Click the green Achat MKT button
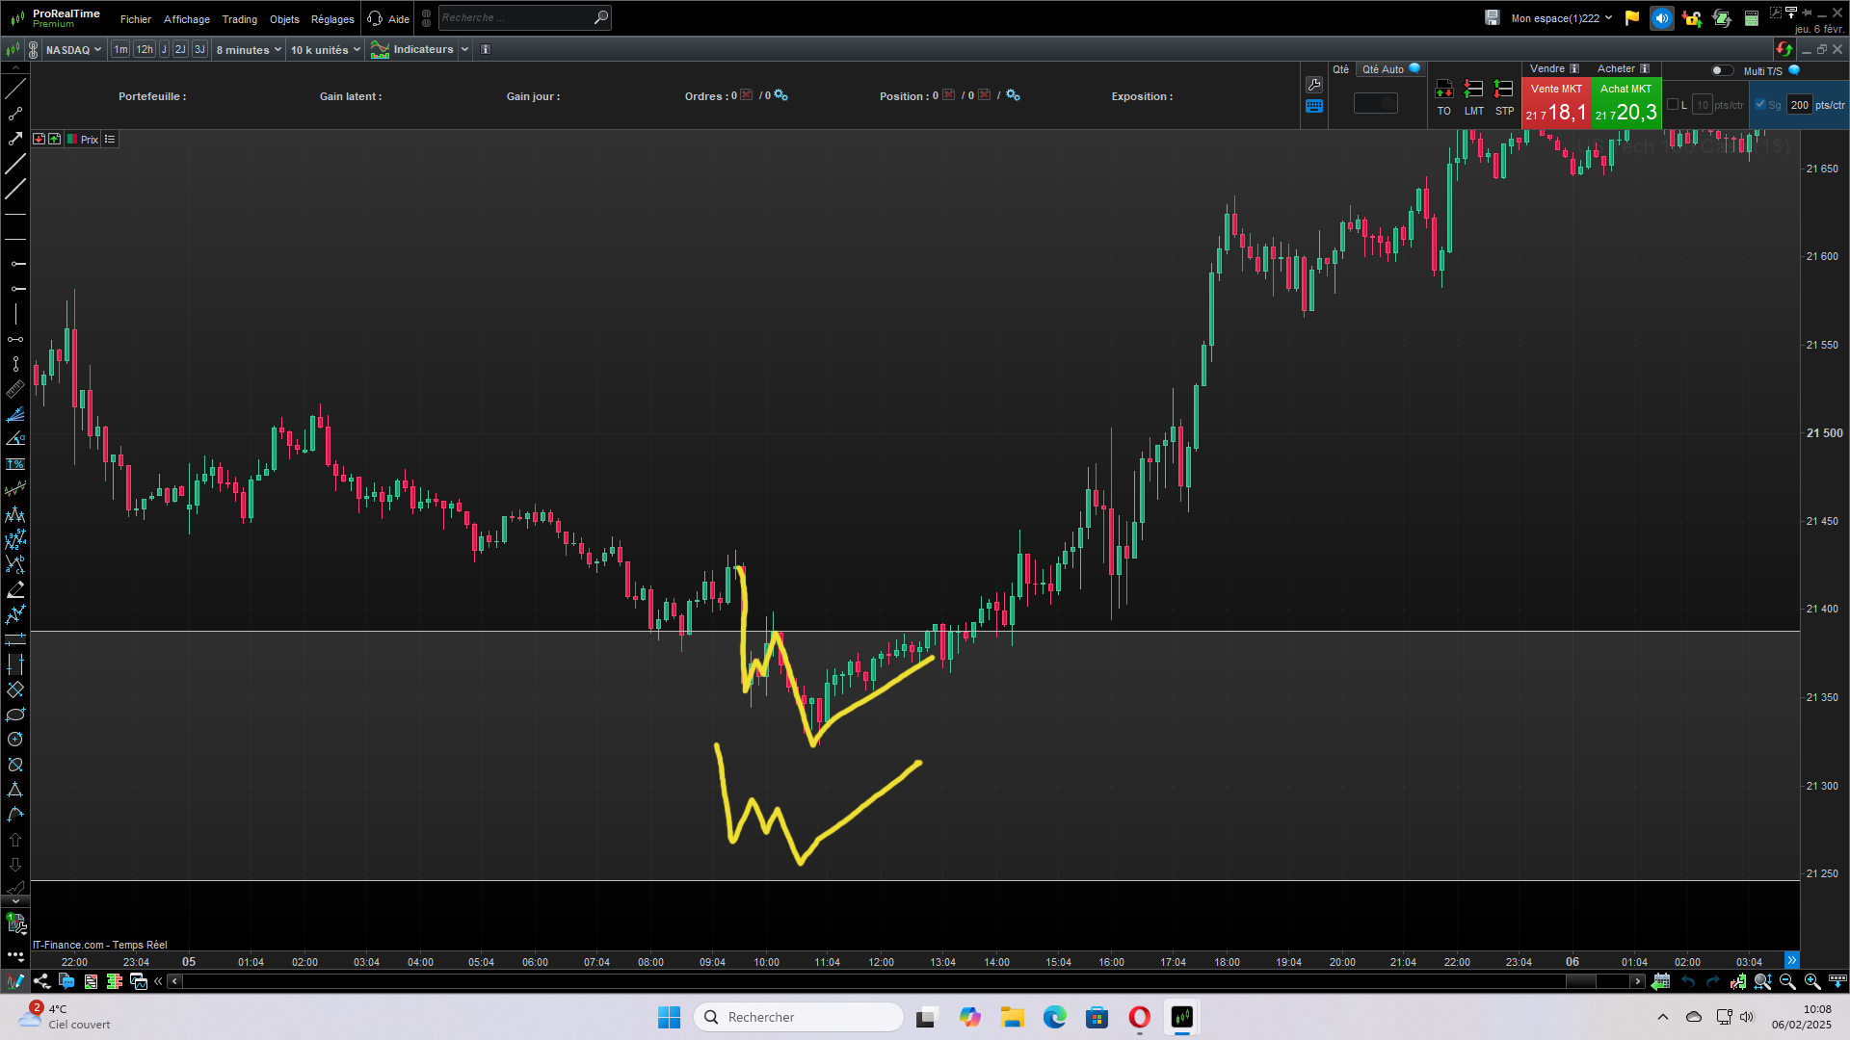Screen dimensions: 1850x1040 click(x=1625, y=104)
